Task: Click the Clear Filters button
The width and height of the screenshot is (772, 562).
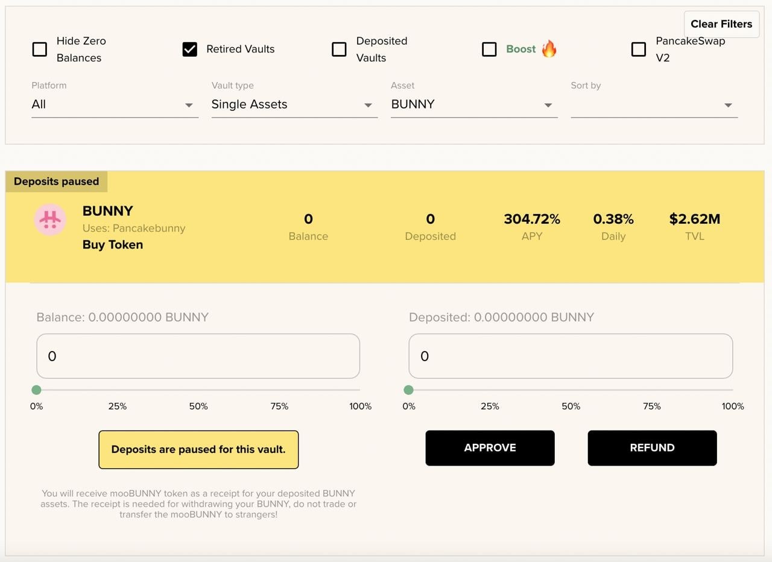Action: click(x=721, y=24)
